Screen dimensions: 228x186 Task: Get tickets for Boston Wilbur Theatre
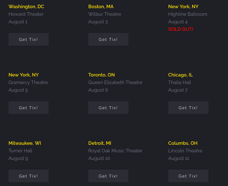108,39
